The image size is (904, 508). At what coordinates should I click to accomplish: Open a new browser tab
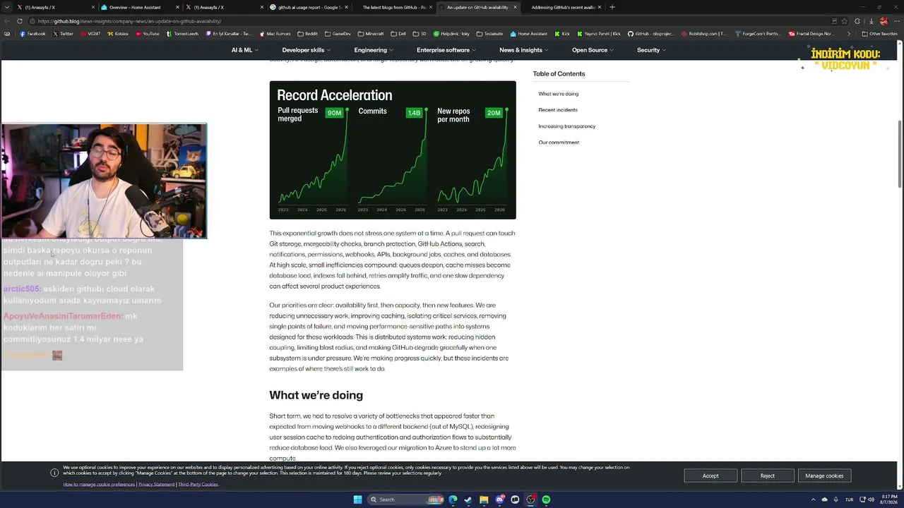click(x=612, y=7)
